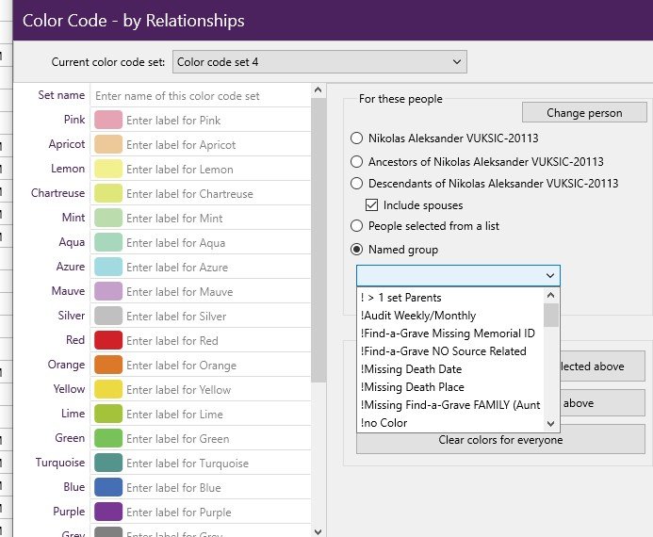Choose '!no Color' from the list
The height and width of the screenshot is (537, 653).
[x=450, y=423]
